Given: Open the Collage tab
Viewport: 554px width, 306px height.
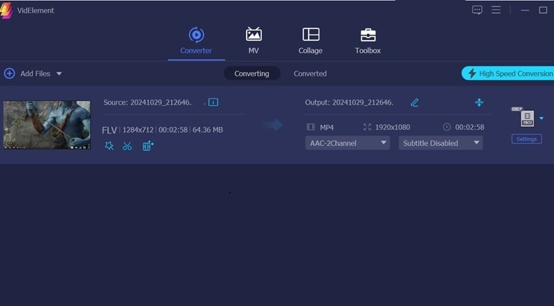Looking at the screenshot, I should click(x=310, y=41).
